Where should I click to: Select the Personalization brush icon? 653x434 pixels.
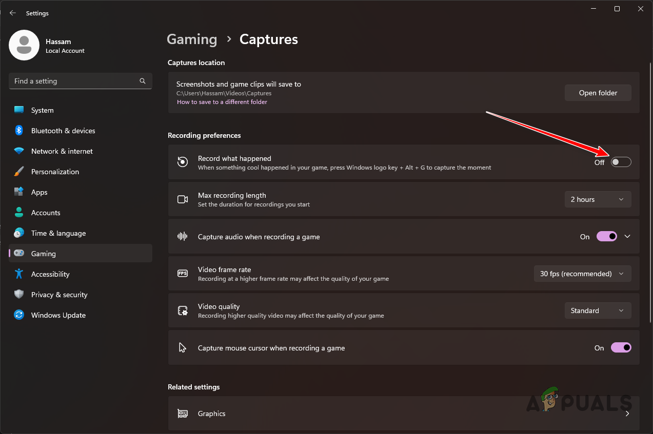point(18,171)
